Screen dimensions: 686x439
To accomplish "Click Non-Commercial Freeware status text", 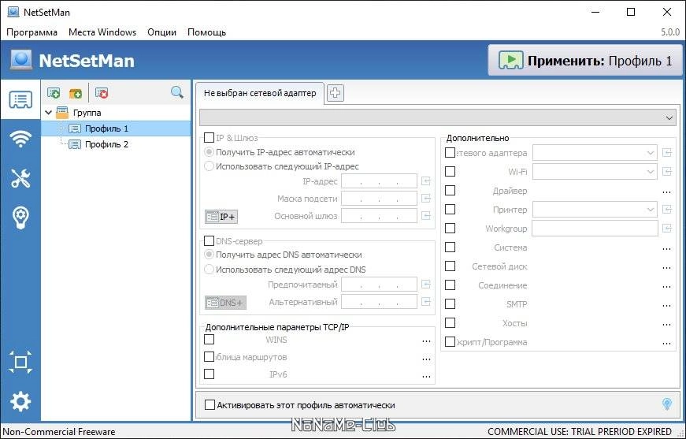I will [59, 432].
